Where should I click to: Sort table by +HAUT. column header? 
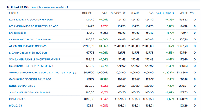pyautogui.click(x=135, y=13)
